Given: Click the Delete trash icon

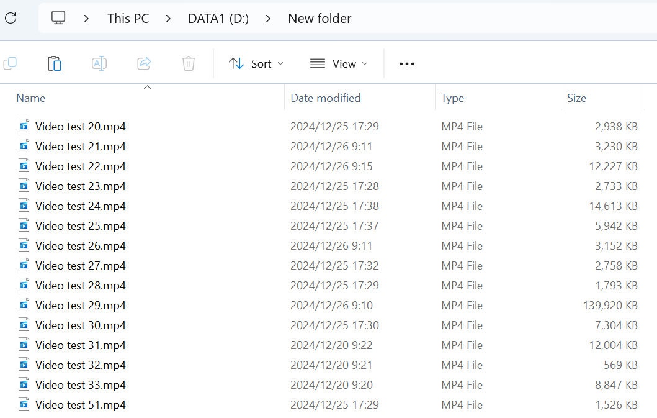Looking at the screenshot, I should click(189, 63).
